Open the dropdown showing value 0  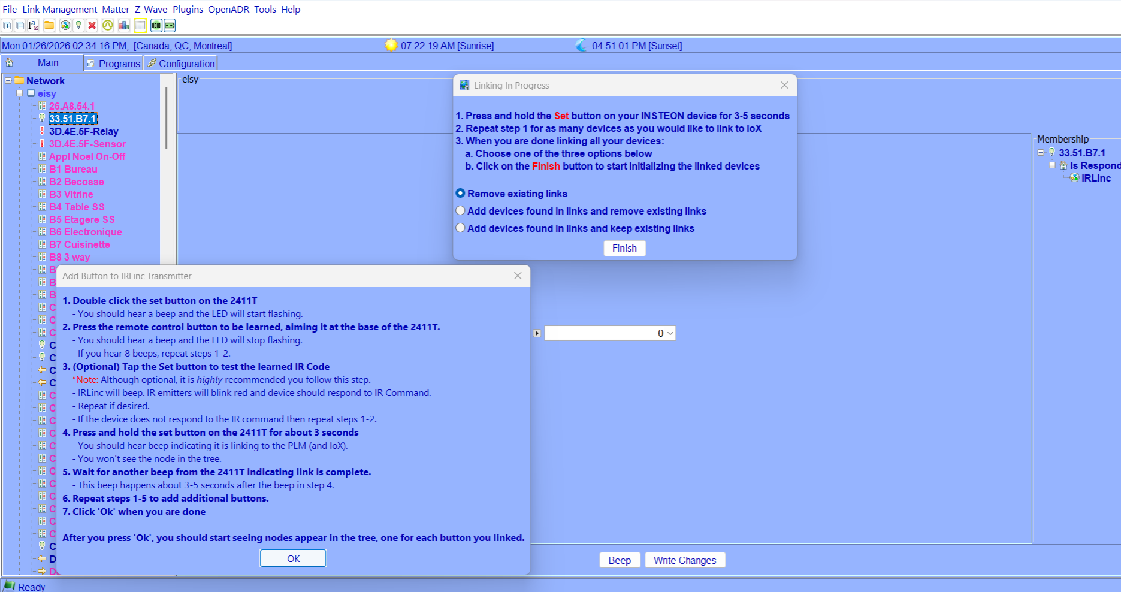point(670,334)
